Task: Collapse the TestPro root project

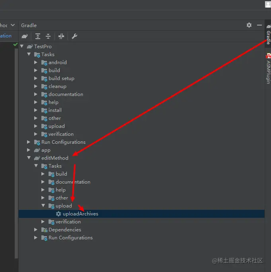Action: (22, 46)
